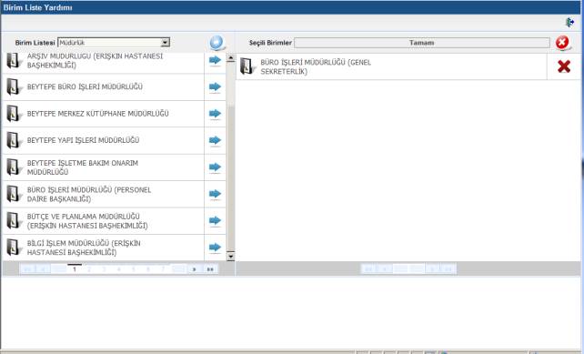Add BEYTEPE BÜRO İŞLERİ MÜDÜRLÜĞÜ with blue arrow
Screen dimensions: 584x354
(x=215, y=86)
